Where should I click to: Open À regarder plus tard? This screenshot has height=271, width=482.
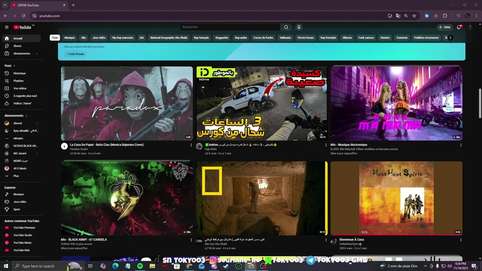pos(22,96)
